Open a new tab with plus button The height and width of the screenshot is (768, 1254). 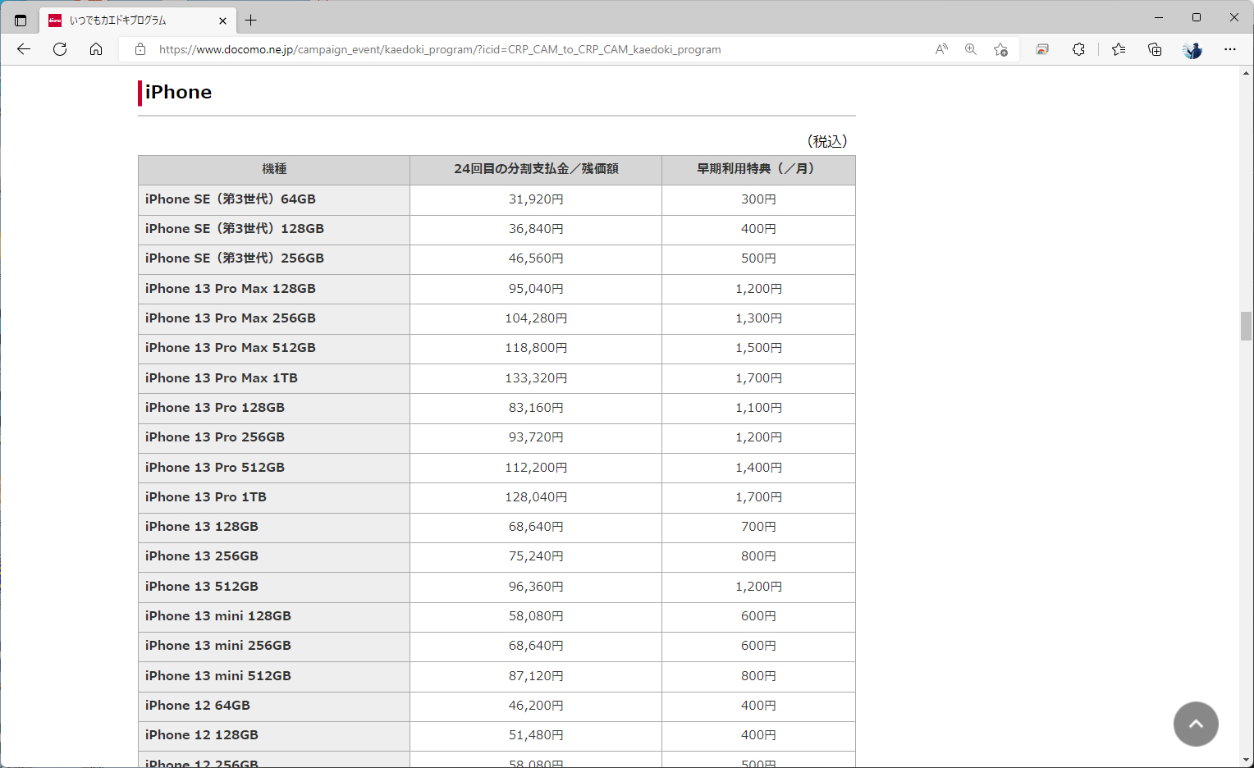tap(251, 21)
